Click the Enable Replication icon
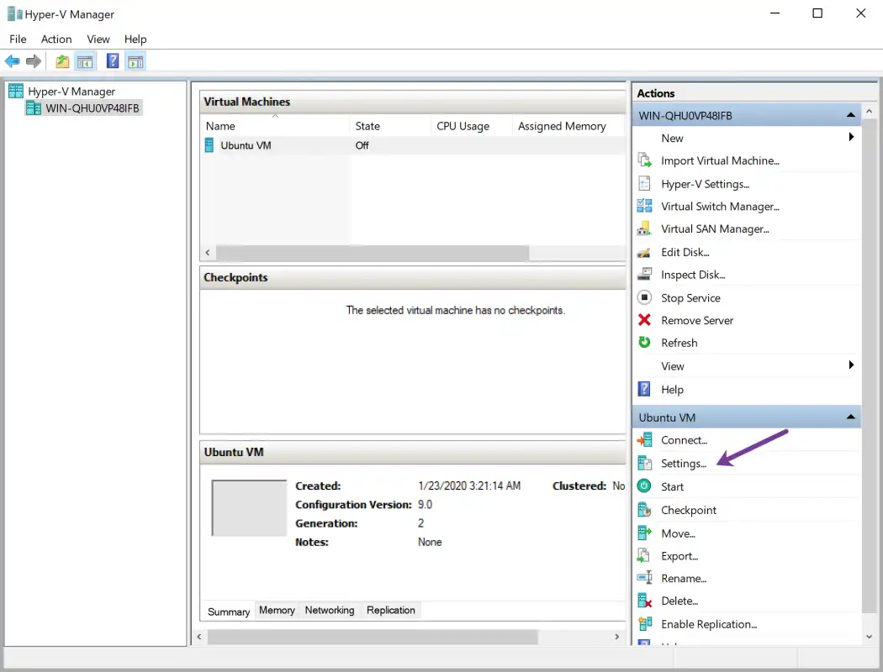The width and height of the screenshot is (883, 672). 644,624
